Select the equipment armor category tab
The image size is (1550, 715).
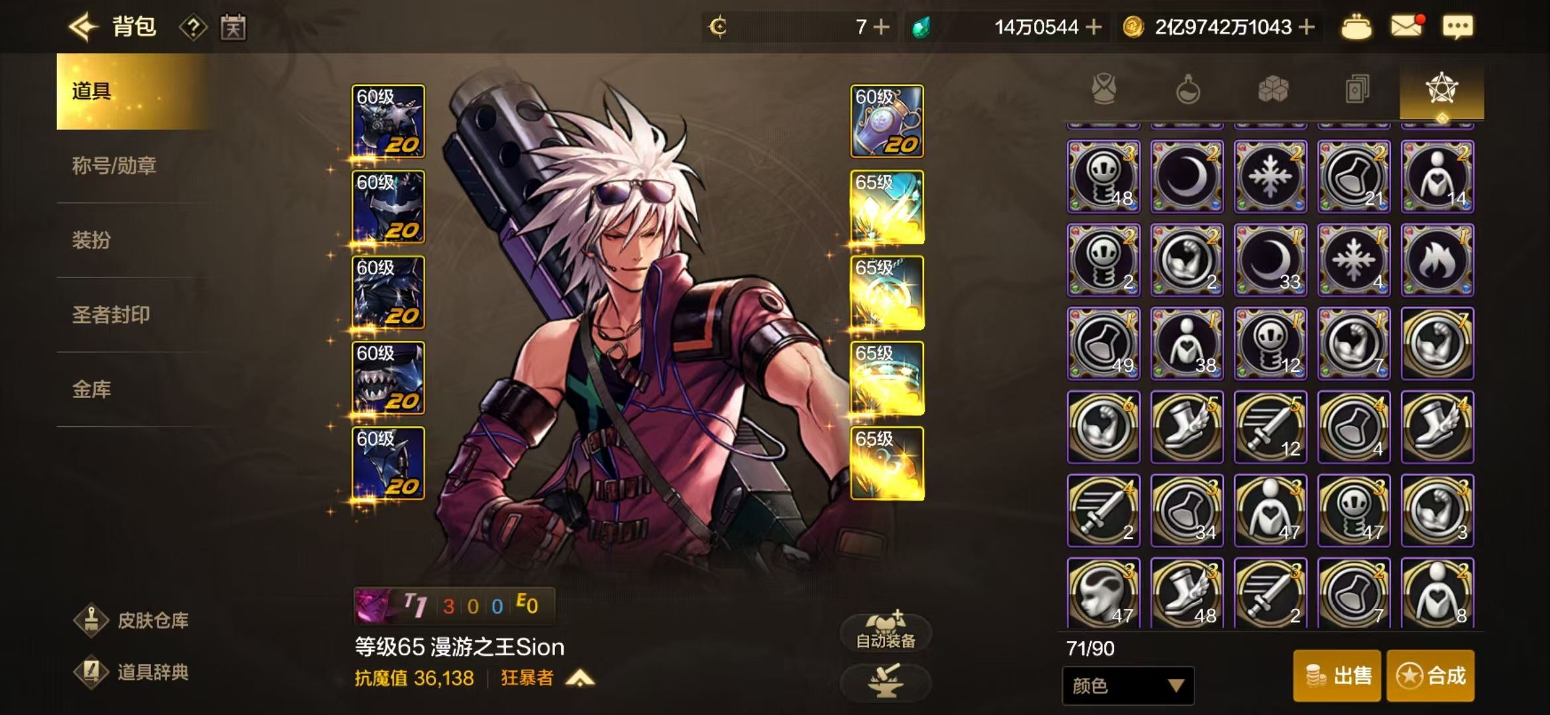tap(1104, 89)
